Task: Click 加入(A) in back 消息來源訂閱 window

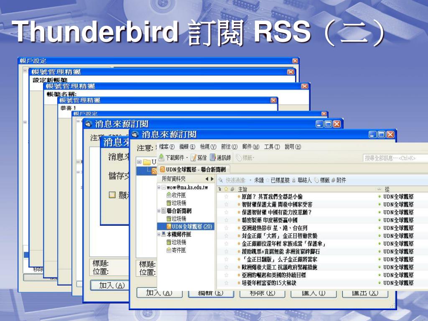Action: 109,285
